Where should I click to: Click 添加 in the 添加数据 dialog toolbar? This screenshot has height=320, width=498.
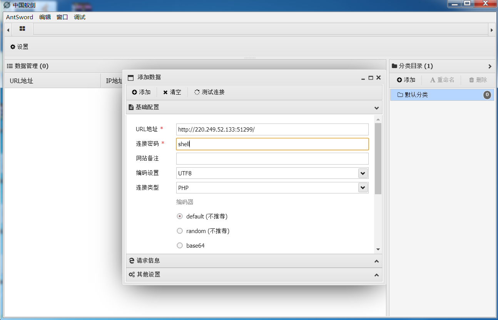point(141,92)
